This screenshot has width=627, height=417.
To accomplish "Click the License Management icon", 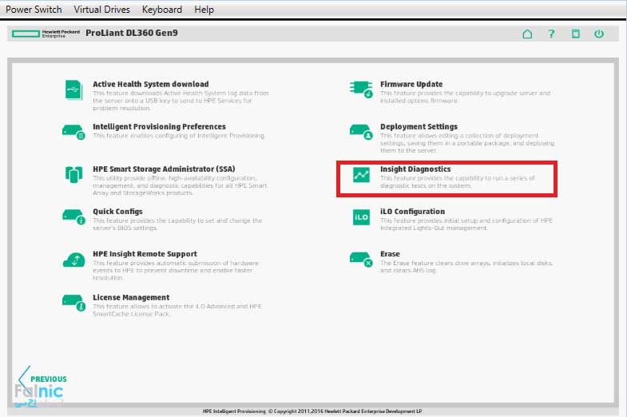I will [73, 302].
